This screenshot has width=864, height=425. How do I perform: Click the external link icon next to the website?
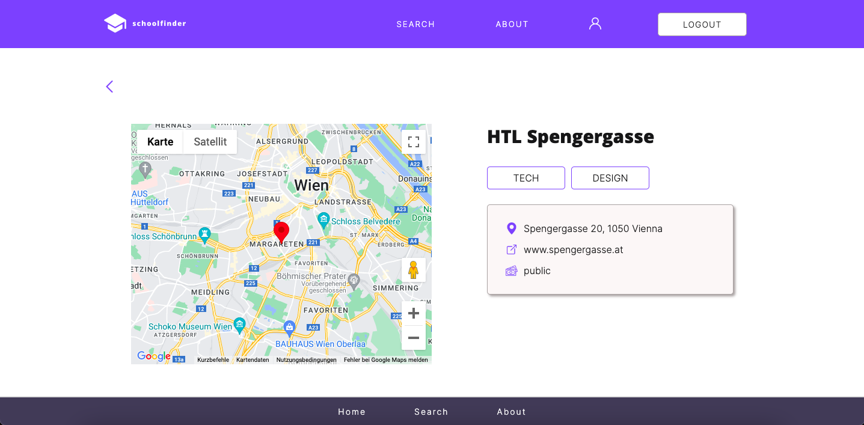tap(512, 249)
